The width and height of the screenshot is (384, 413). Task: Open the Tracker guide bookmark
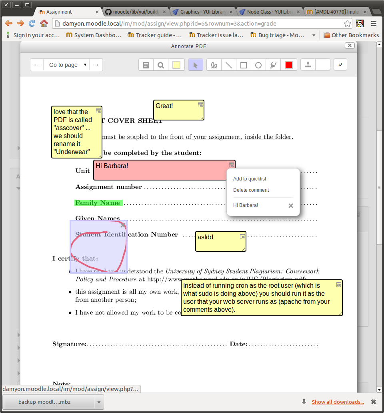[155, 35]
